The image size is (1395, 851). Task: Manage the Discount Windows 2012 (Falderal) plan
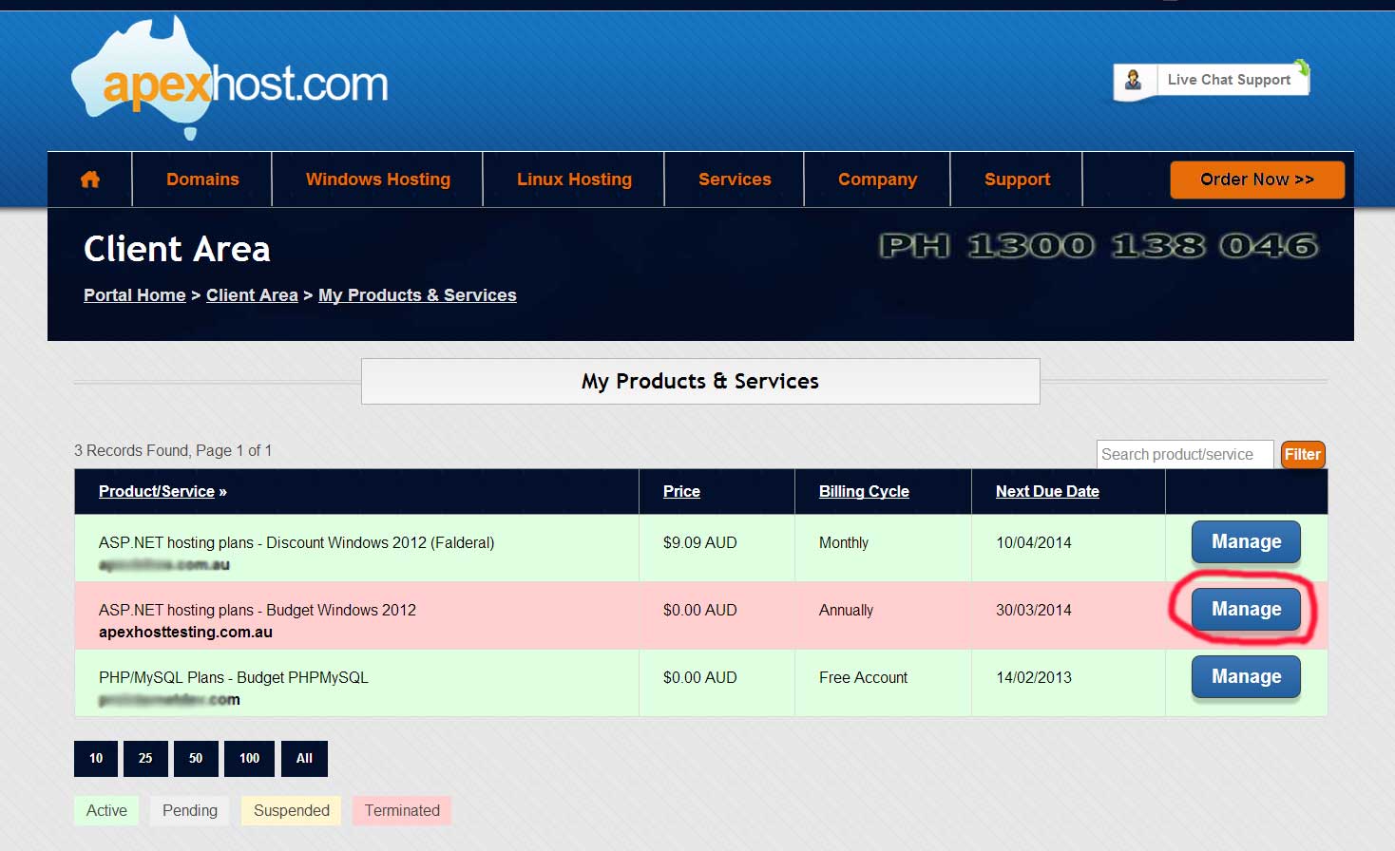pos(1246,542)
